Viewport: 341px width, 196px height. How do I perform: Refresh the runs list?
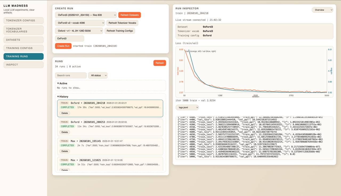tap(160, 63)
